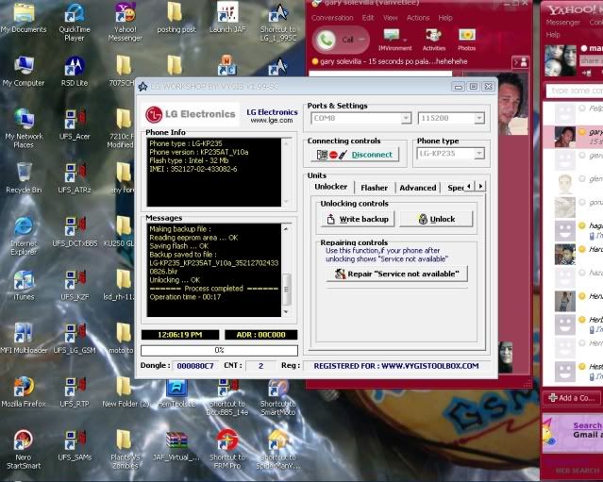Open MFI Multiloader shortcut

pos(24,339)
